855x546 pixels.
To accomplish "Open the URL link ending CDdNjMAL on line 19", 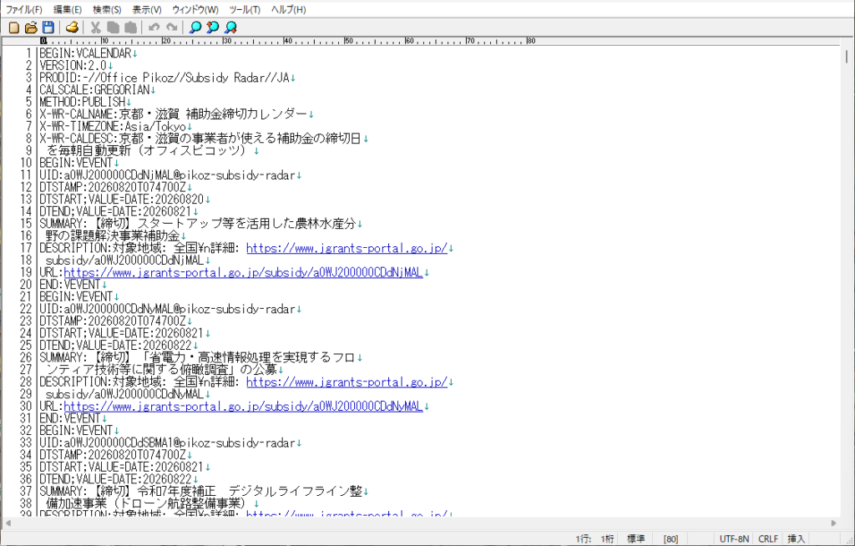I will (243, 272).
